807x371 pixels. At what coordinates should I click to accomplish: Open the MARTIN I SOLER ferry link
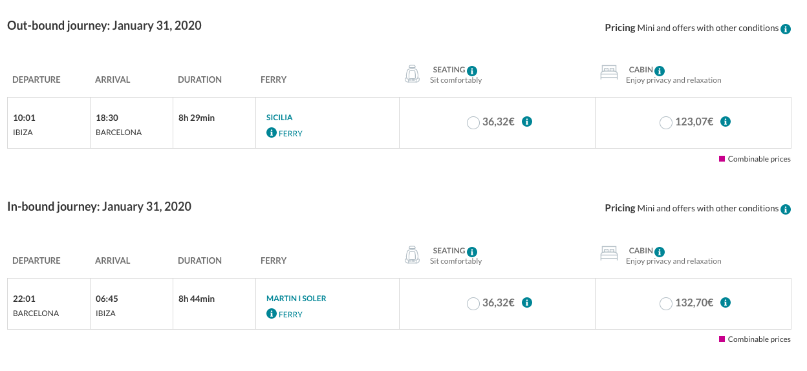296,299
